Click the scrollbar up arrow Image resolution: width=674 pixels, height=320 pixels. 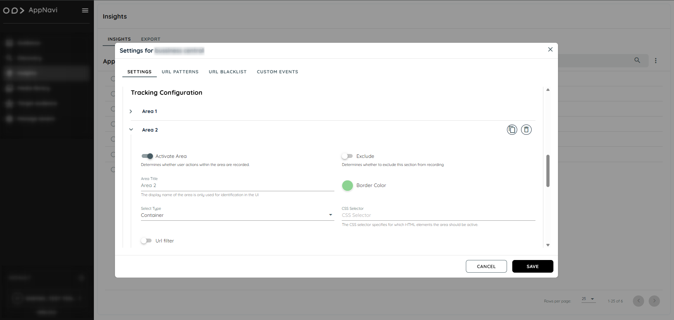[548, 89]
